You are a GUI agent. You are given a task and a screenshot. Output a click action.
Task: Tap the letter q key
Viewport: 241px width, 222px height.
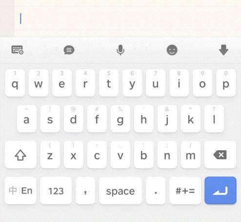(15, 83)
